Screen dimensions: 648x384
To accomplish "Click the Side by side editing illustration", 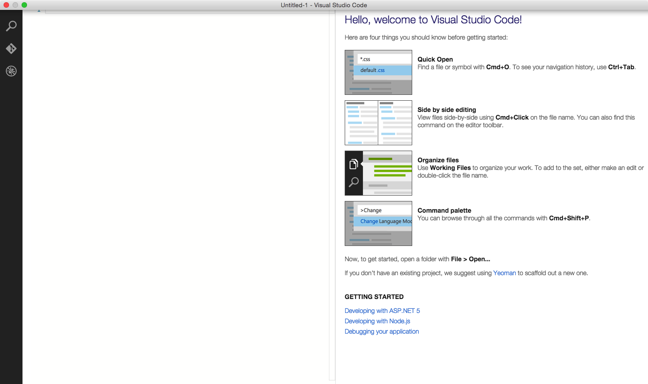I will pyautogui.click(x=378, y=123).
